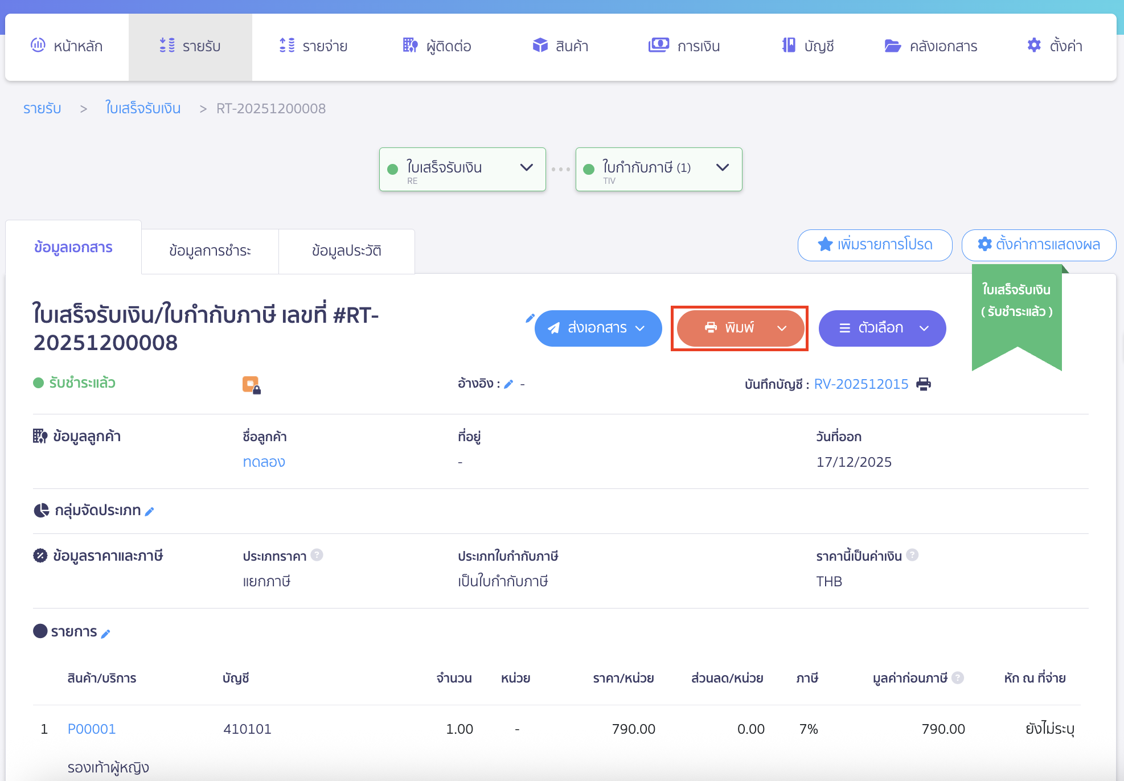Viewport: 1124px width, 781px height.
Task: Open the orange print button dropdown
Action: click(x=782, y=328)
